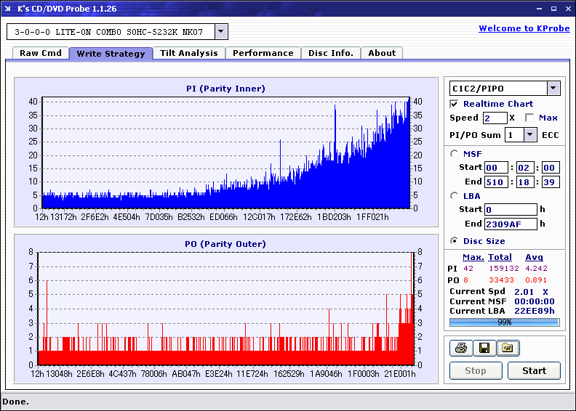Click the printer icon button
The height and width of the screenshot is (411, 576).
[460, 349]
